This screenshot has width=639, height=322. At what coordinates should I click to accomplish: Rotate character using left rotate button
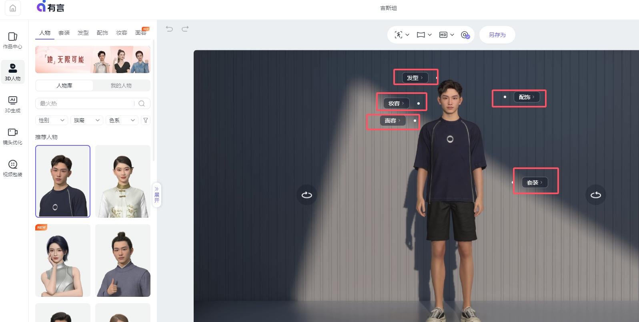pos(306,195)
